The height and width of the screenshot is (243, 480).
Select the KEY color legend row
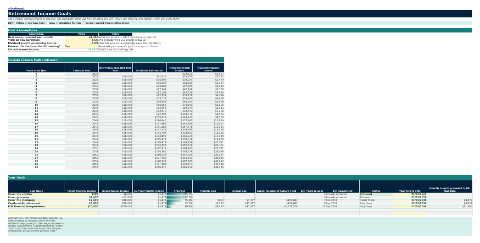(240, 23)
